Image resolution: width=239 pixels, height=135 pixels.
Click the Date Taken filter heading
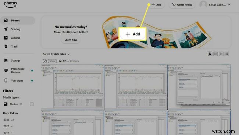(10, 113)
